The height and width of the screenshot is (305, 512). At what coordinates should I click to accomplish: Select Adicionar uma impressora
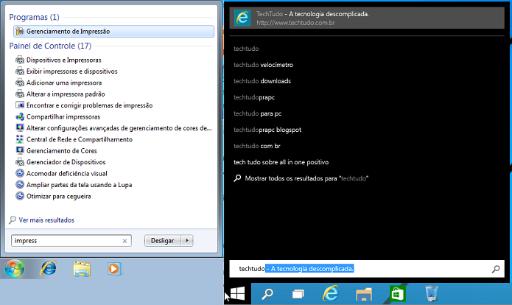tap(64, 83)
